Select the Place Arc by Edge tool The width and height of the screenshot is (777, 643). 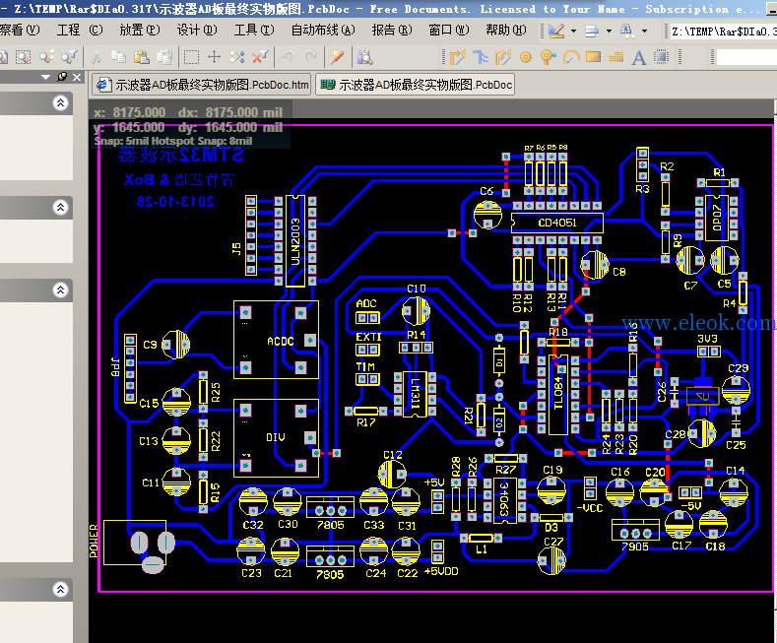pyautogui.click(x=571, y=57)
